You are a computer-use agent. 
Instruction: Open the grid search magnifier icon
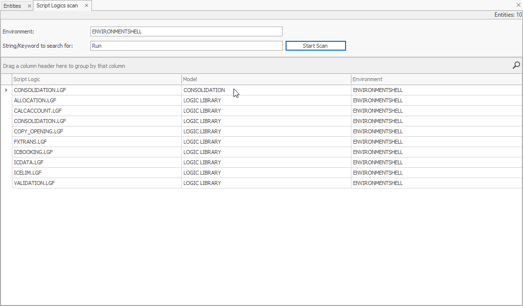pos(516,65)
